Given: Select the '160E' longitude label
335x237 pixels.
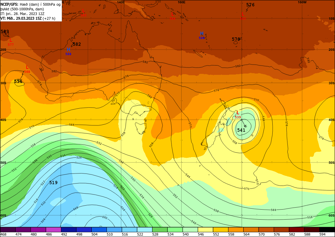Looking at the screenshot, I should coord(181,2).
